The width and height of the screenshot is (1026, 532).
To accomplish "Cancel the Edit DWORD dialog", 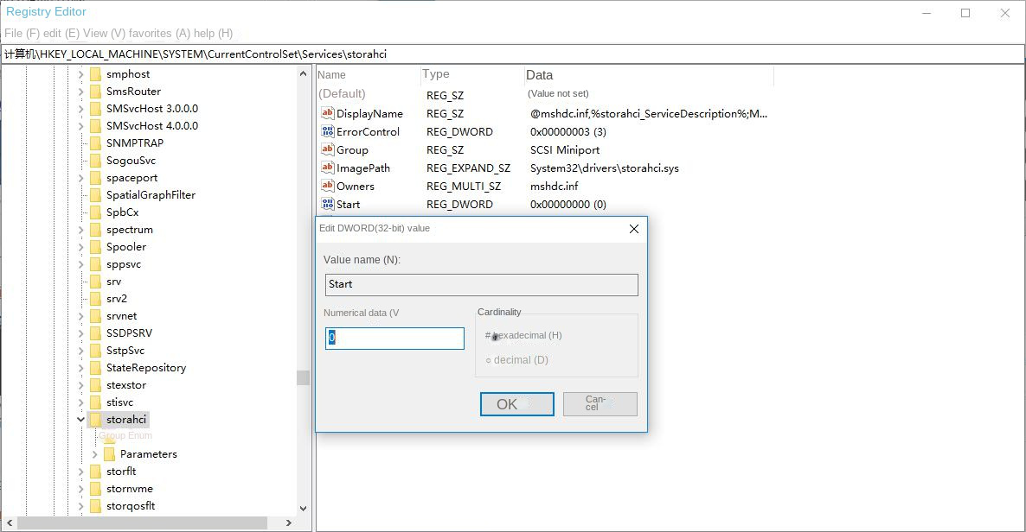I will 600,404.
